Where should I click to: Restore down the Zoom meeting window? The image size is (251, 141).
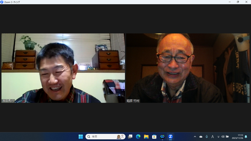tap(238, 2)
